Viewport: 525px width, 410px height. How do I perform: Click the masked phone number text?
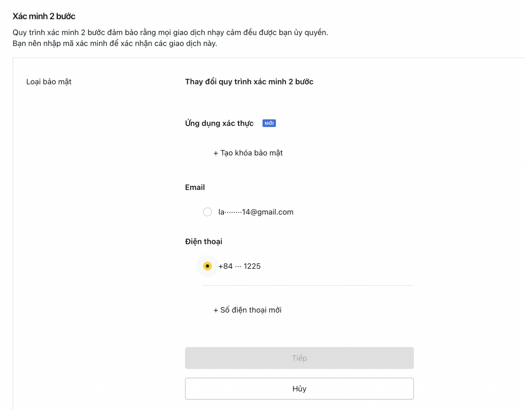click(239, 266)
